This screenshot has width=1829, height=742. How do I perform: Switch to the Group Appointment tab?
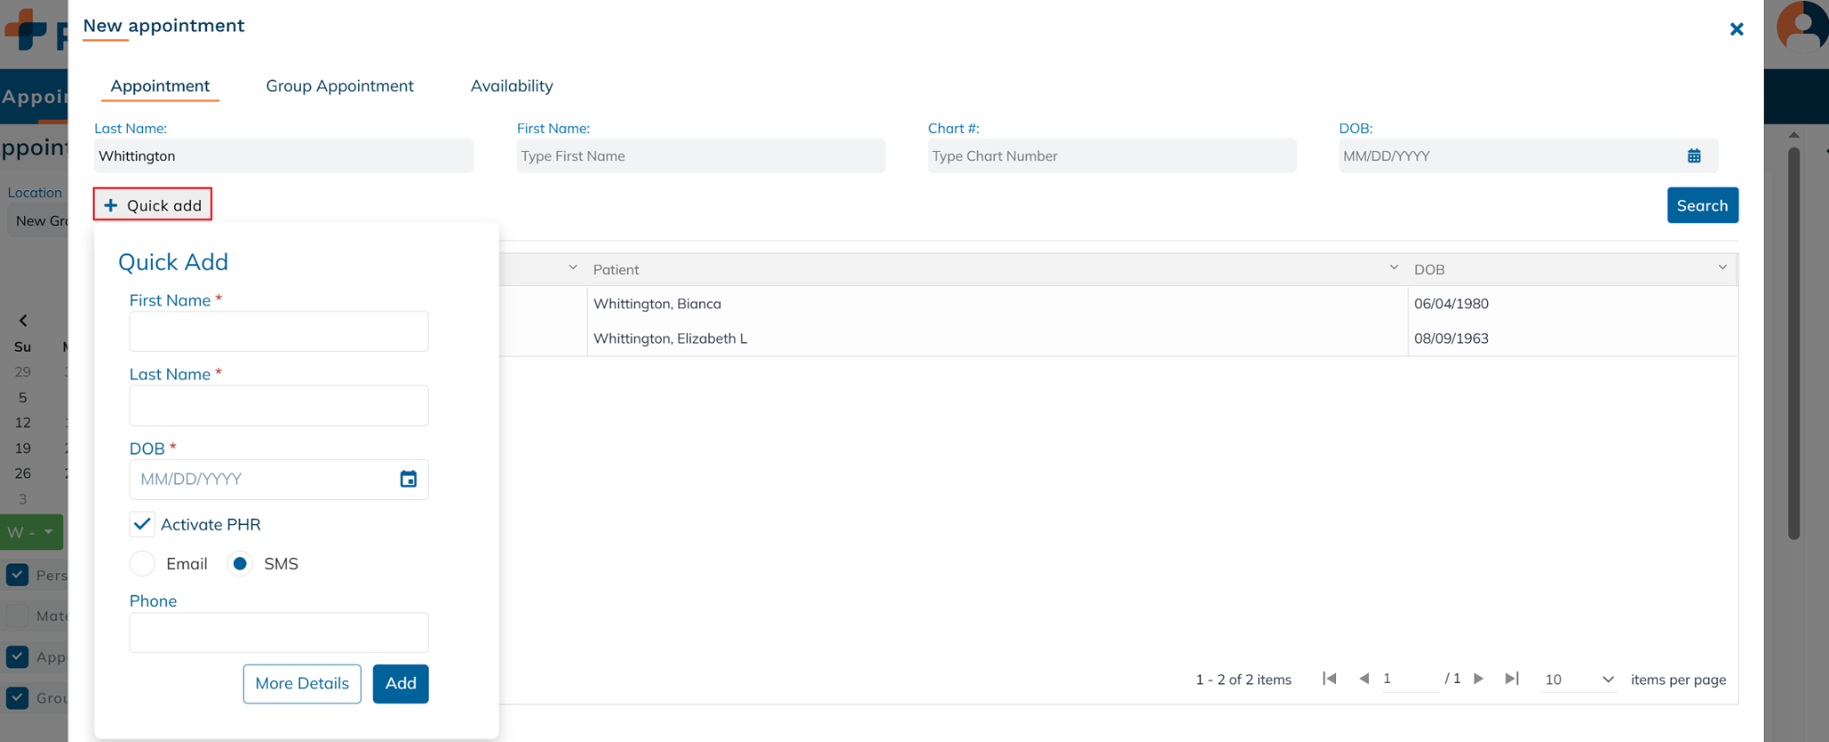click(x=339, y=86)
